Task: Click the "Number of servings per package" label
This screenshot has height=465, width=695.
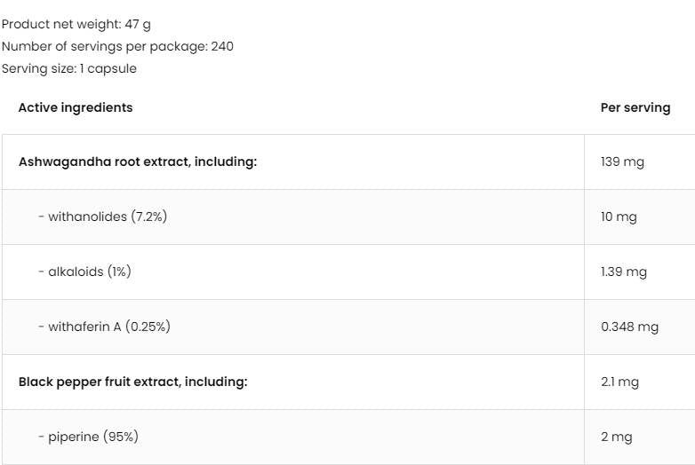Action: [x=103, y=46]
